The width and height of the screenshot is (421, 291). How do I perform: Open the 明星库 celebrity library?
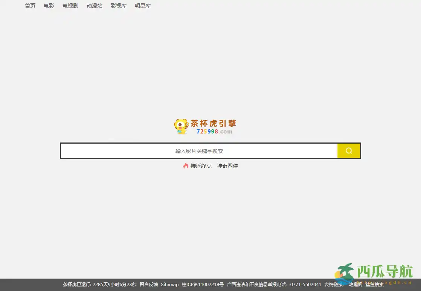(x=143, y=6)
